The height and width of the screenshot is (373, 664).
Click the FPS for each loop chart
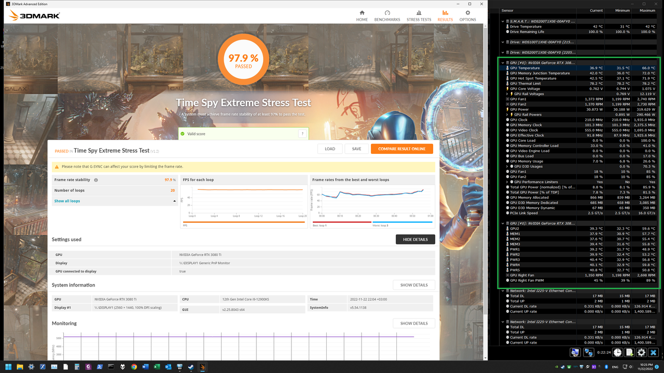click(x=243, y=201)
